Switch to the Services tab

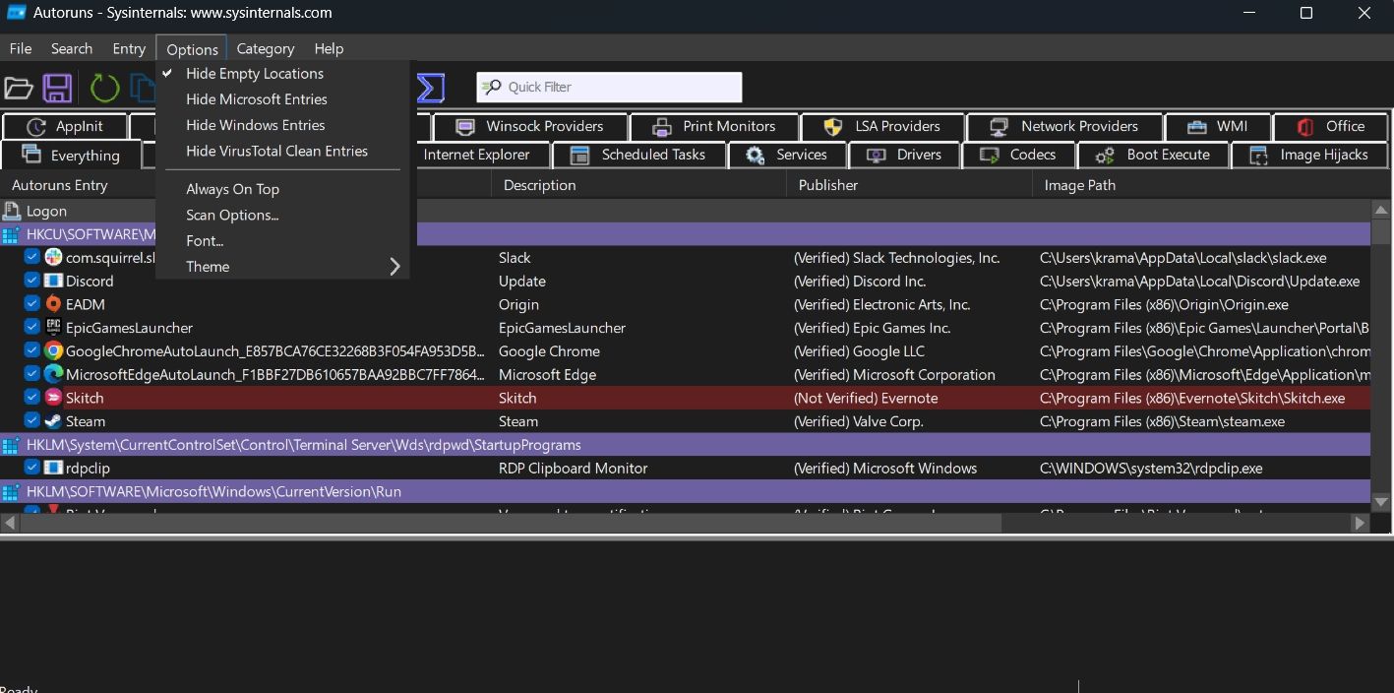tap(786, 156)
